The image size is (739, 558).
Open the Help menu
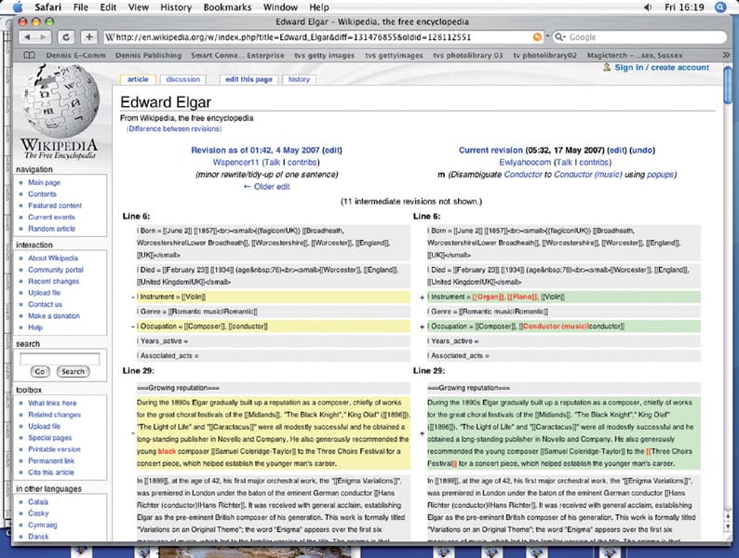click(x=319, y=7)
